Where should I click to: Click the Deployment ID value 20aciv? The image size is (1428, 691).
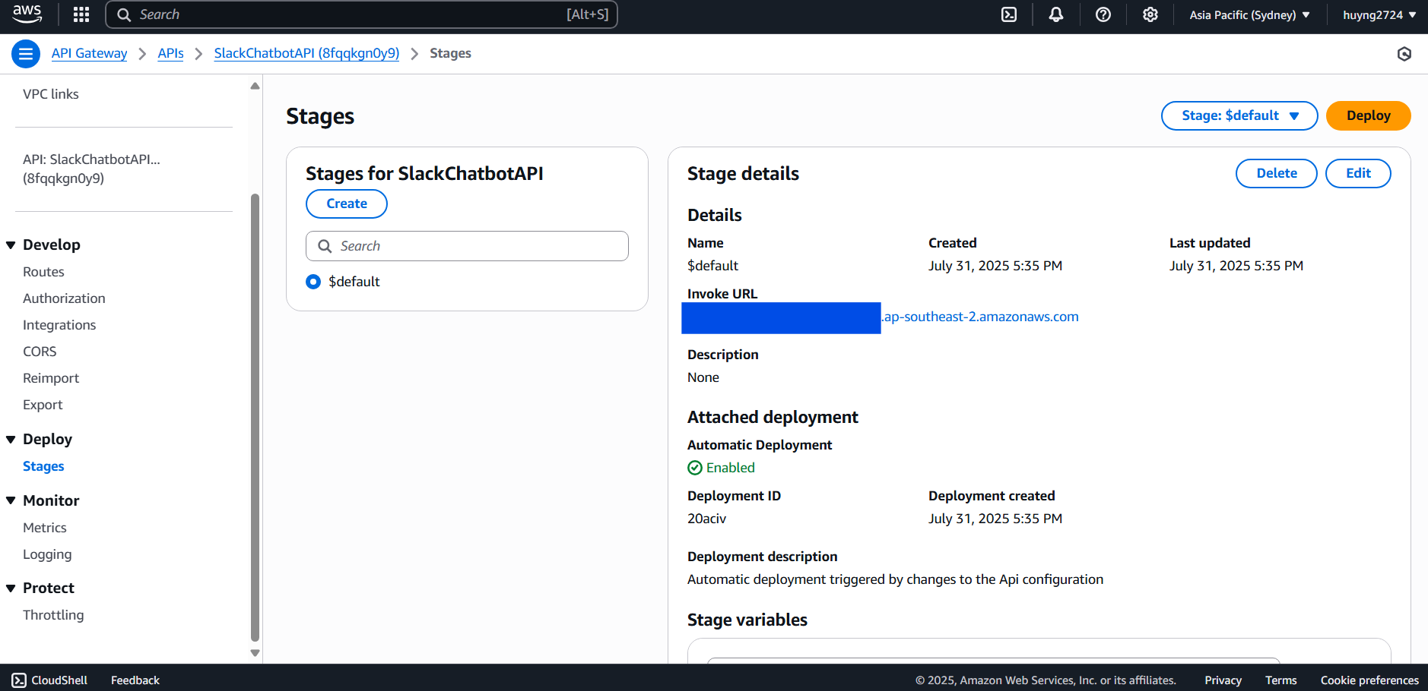pos(706,519)
